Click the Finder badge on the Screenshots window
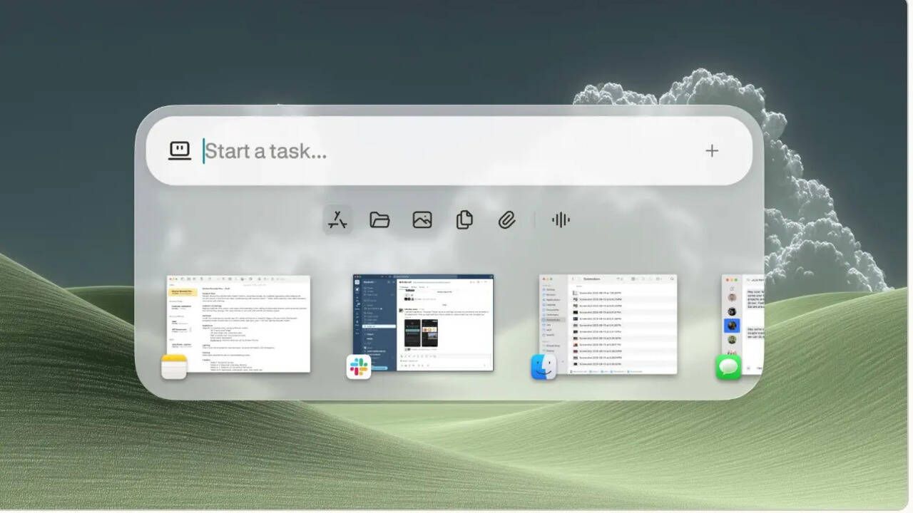Image resolution: width=913 pixels, height=513 pixels. click(544, 367)
